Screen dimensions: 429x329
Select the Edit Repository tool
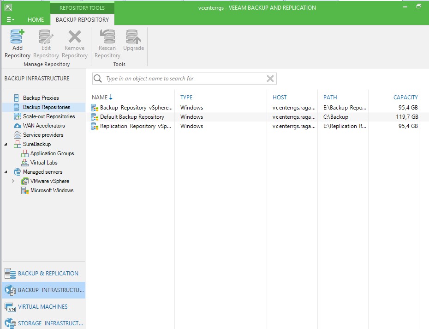46,42
